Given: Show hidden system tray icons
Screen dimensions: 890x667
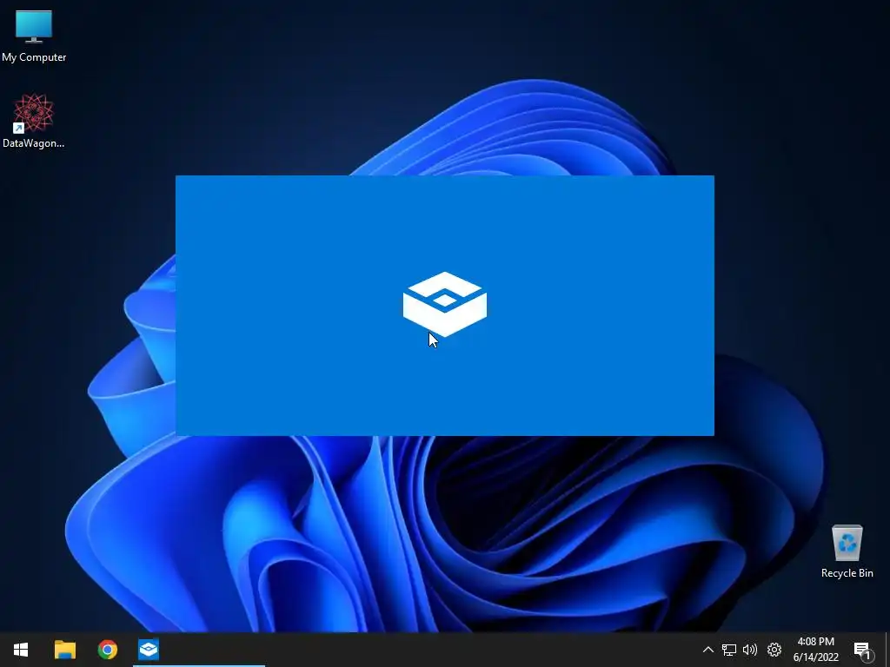Looking at the screenshot, I should (x=707, y=650).
